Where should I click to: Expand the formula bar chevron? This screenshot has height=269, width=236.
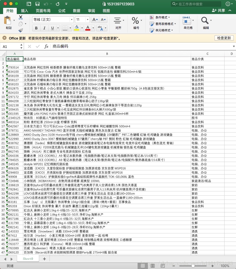[x=234, y=46]
